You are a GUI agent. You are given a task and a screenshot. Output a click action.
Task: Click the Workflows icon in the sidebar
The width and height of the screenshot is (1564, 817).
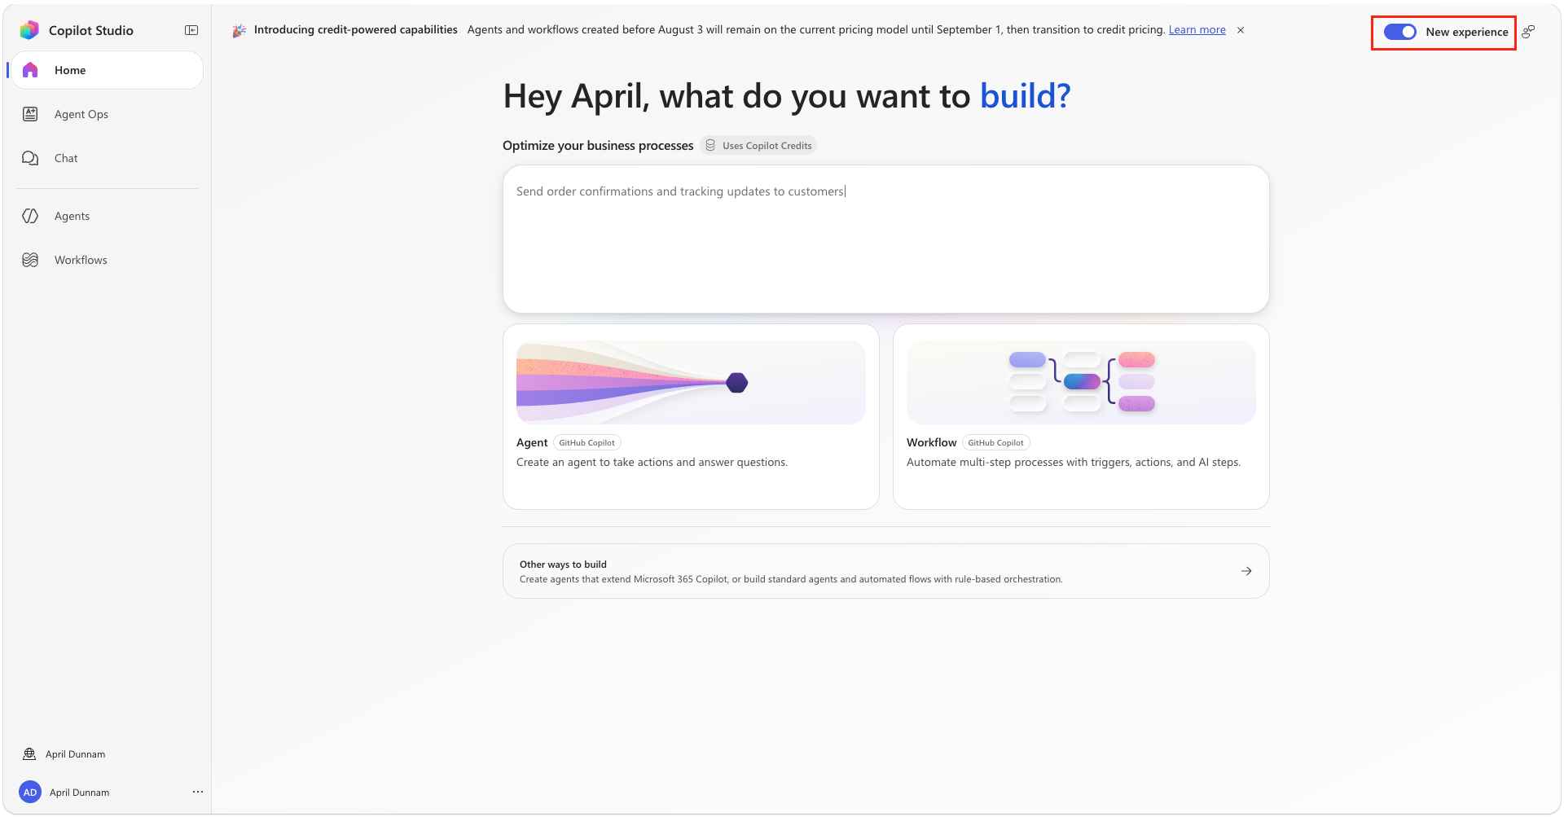[30, 260]
